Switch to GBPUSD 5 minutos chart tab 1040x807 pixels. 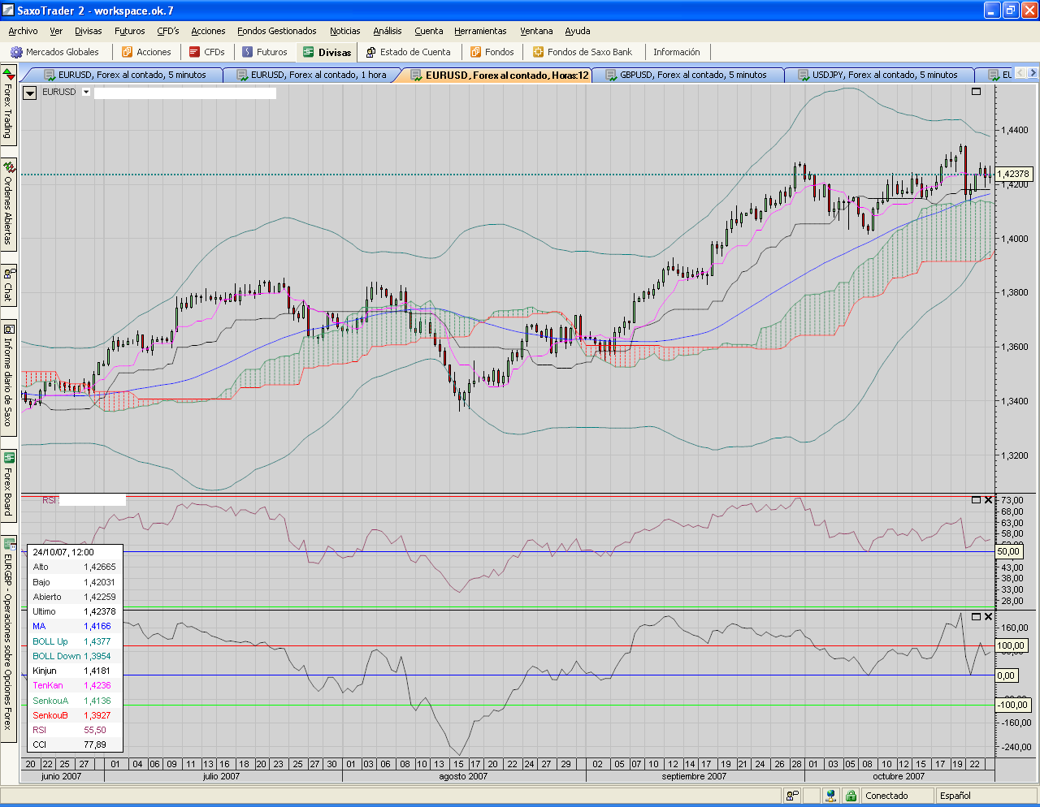point(687,75)
